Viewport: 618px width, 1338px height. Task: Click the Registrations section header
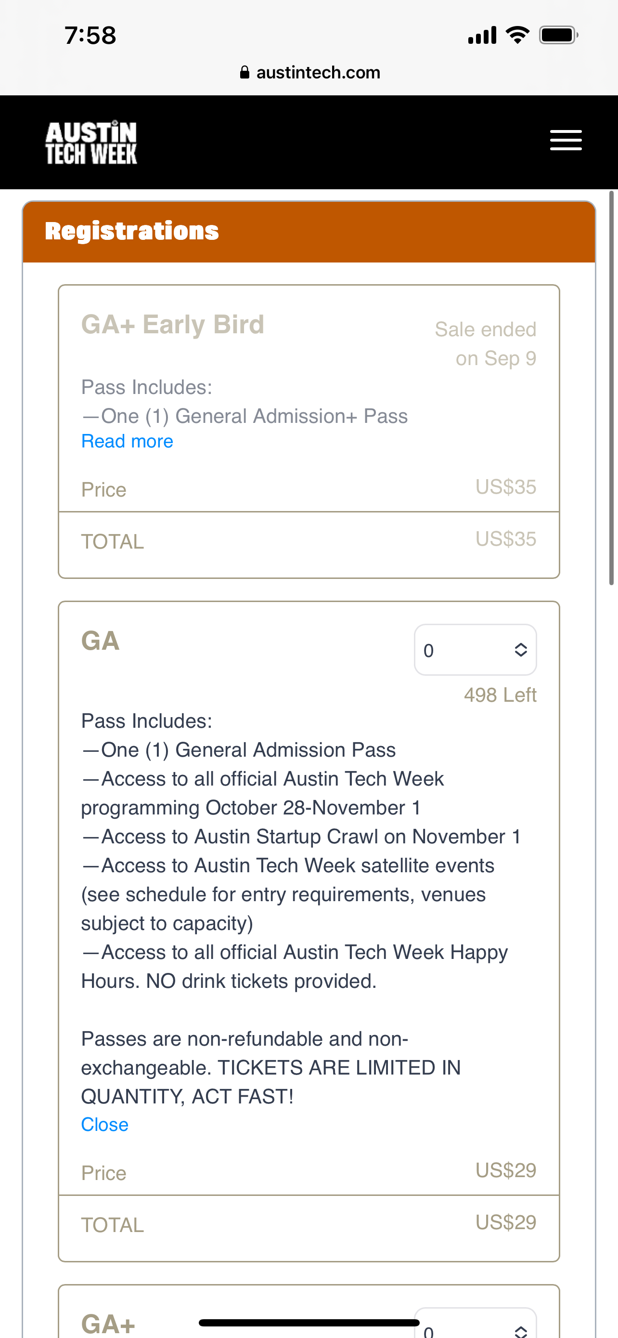[132, 231]
